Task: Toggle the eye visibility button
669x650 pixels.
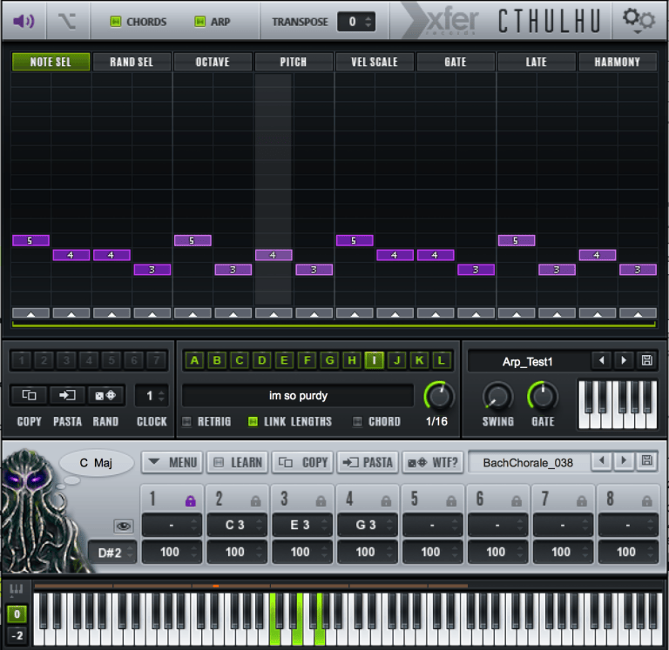Action: tap(124, 526)
